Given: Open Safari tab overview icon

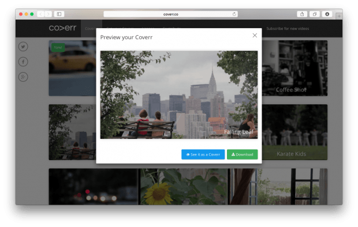Looking at the screenshot, I should pyautogui.click(x=315, y=14).
